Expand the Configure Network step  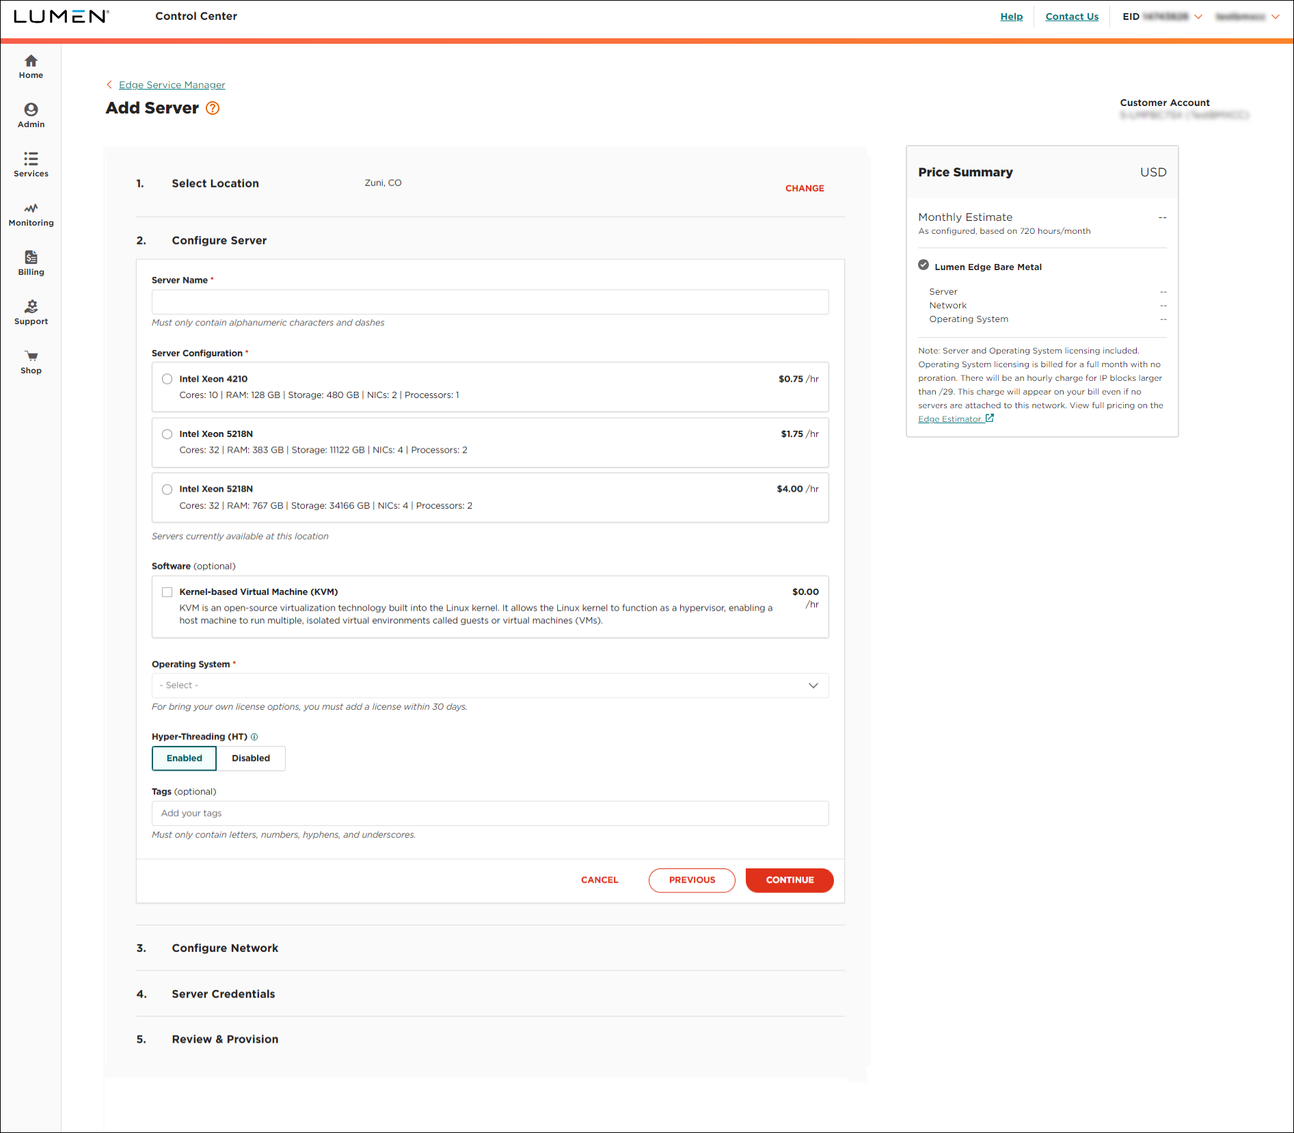pyautogui.click(x=225, y=948)
